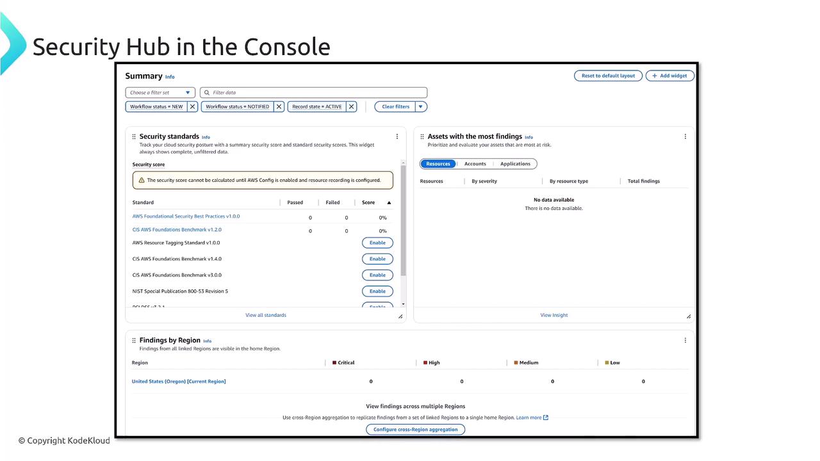Expand the Choose a filter set dropdown
Screen dimensions: 820x461
[x=160, y=93]
